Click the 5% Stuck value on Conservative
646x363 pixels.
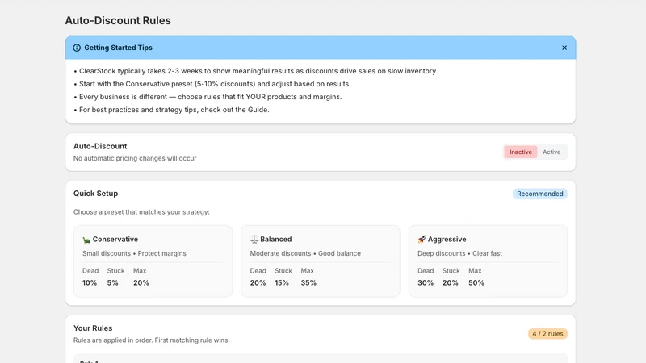point(112,283)
